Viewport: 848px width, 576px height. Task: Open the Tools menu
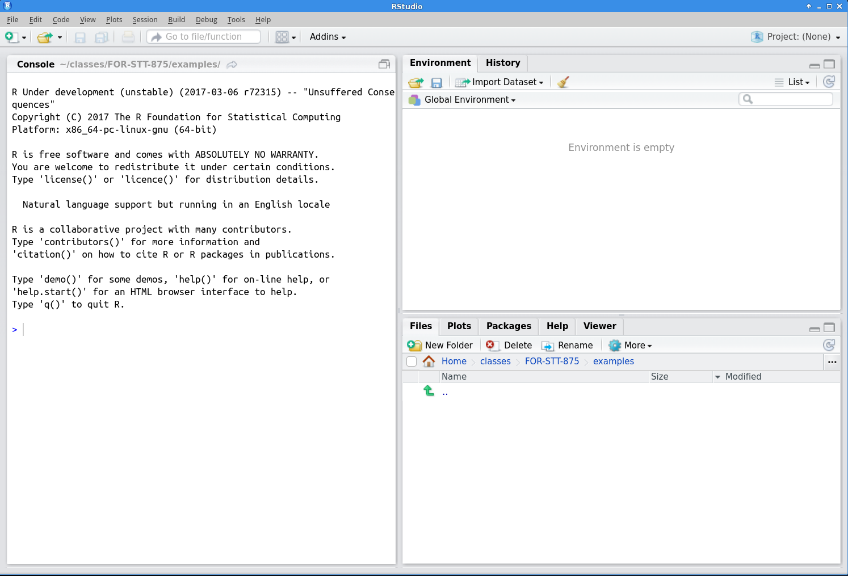click(x=236, y=19)
